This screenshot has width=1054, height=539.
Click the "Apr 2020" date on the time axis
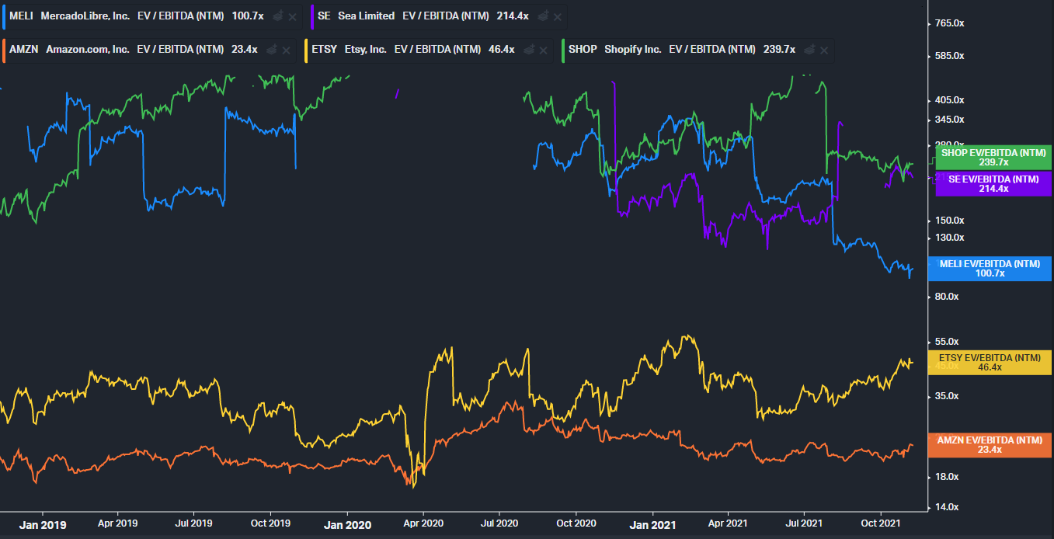pyautogui.click(x=423, y=523)
